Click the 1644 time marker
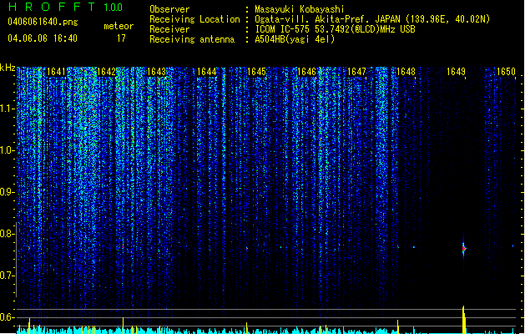 point(207,72)
